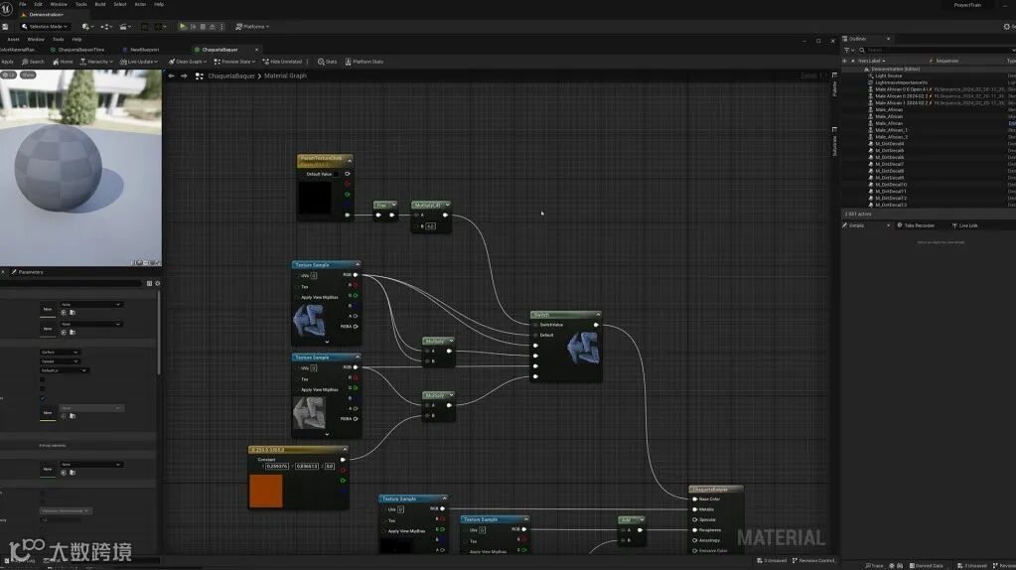Viewport: 1016px width, 570px height.
Task: Click the Outliner filter icon
Action: pyautogui.click(x=848, y=50)
